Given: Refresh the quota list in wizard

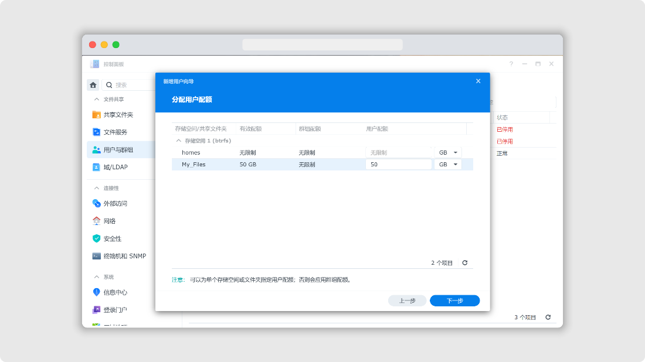Looking at the screenshot, I should coord(465,263).
